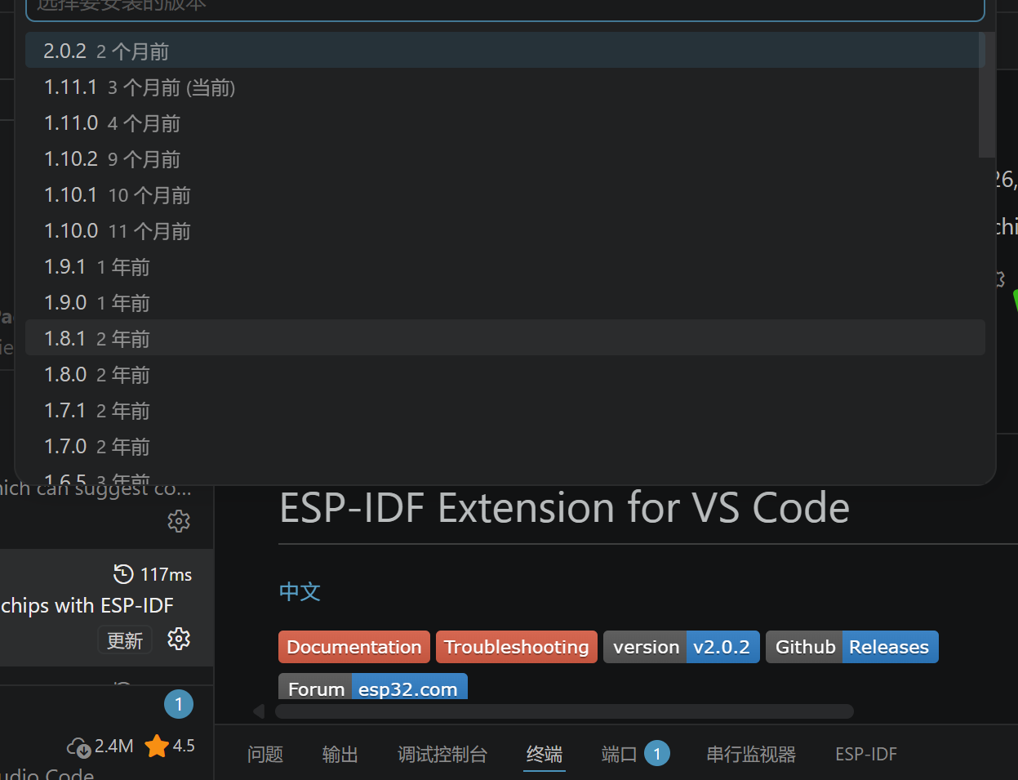
Task: Select version 1.7.0 entry
Action: coord(505,446)
